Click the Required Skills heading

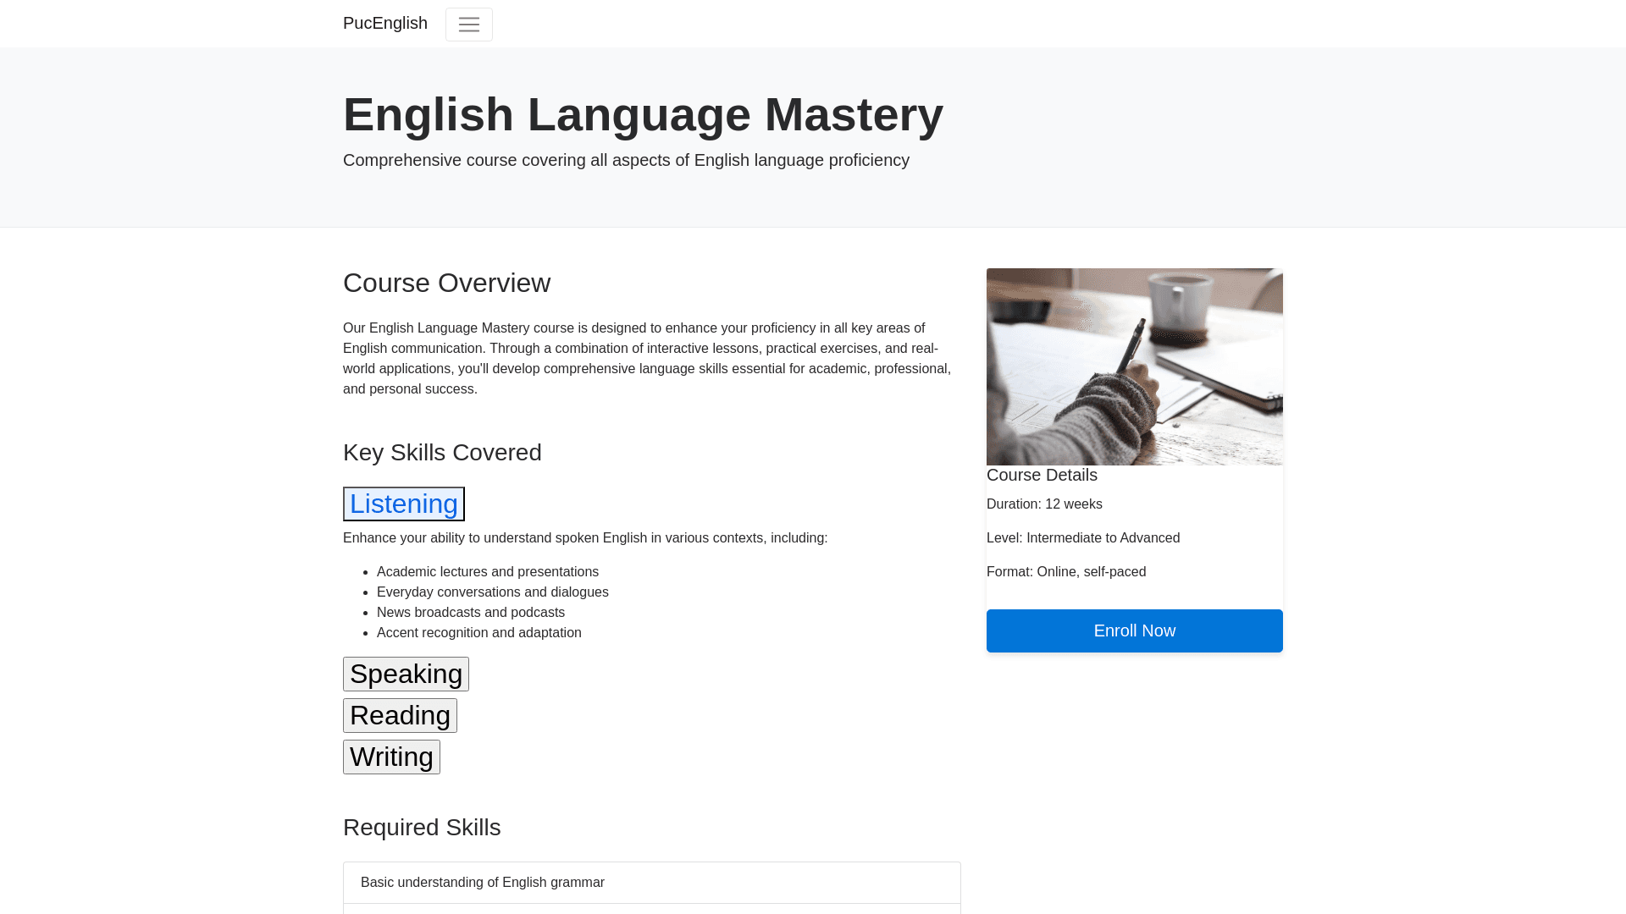[422, 828]
